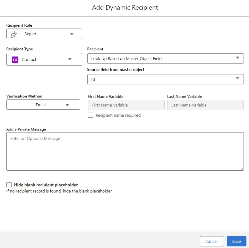Click the Source field dropdown arrow
249x248 pixels.
(237, 79)
